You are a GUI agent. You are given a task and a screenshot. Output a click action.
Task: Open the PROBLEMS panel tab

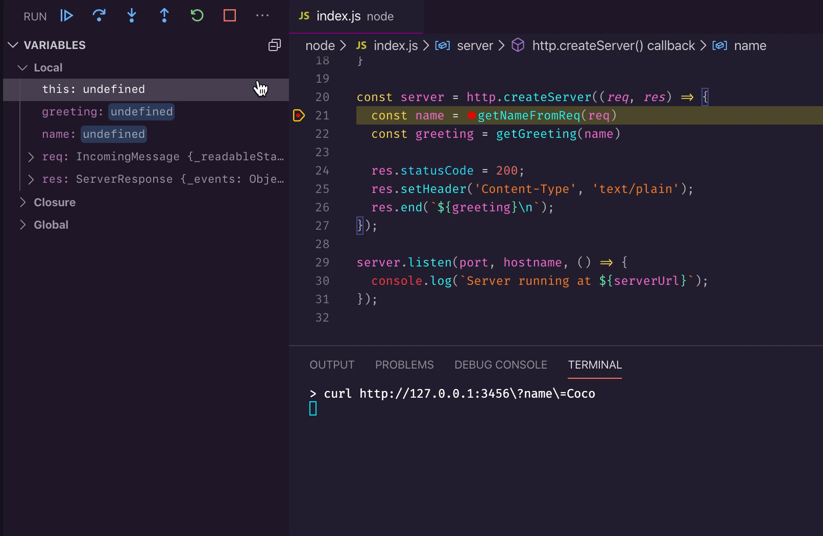[x=404, y=365]
